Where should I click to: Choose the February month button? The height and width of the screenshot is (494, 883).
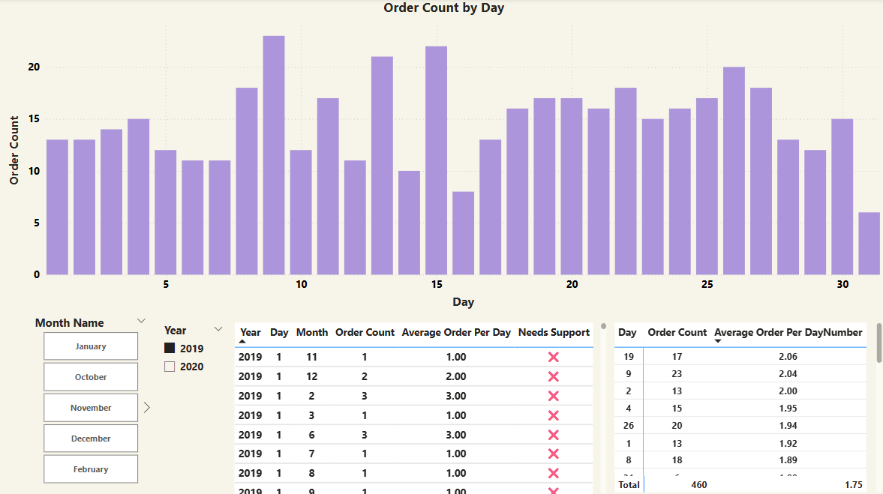pos(91,469)
